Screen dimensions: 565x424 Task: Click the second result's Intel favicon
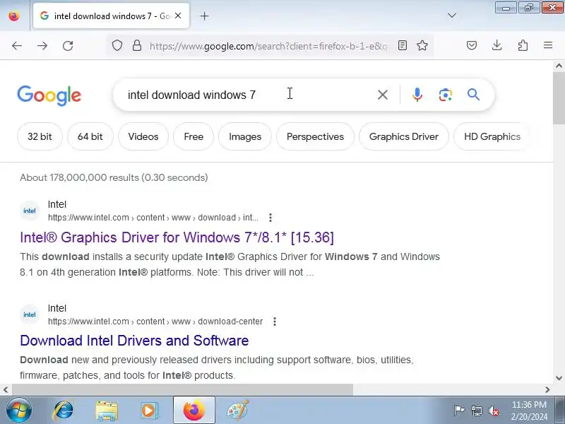point(30,314)
